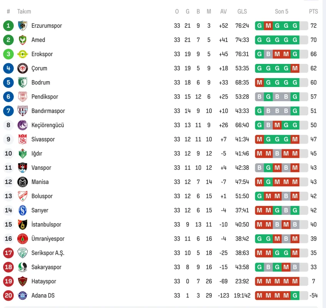Click the İstanbulspor club crest
This screenshot has width=326, height=308.
tap(23, 224)
